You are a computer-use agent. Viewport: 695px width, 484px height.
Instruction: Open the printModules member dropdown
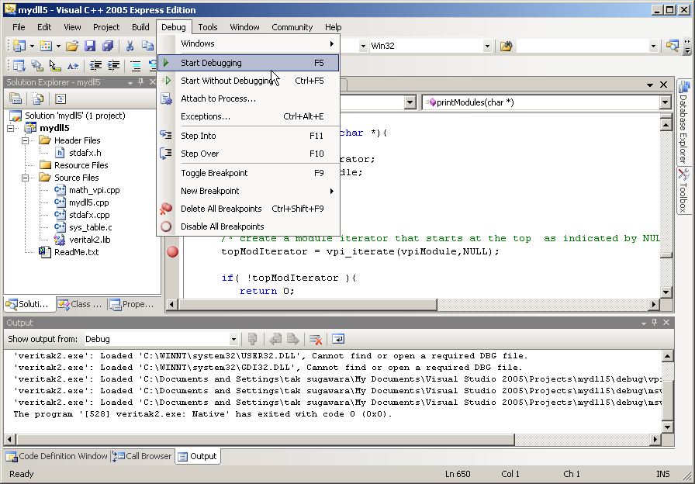(x=665, y=102)
